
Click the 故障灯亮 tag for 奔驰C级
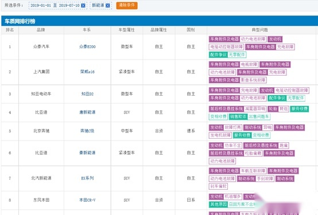point(233,127)
